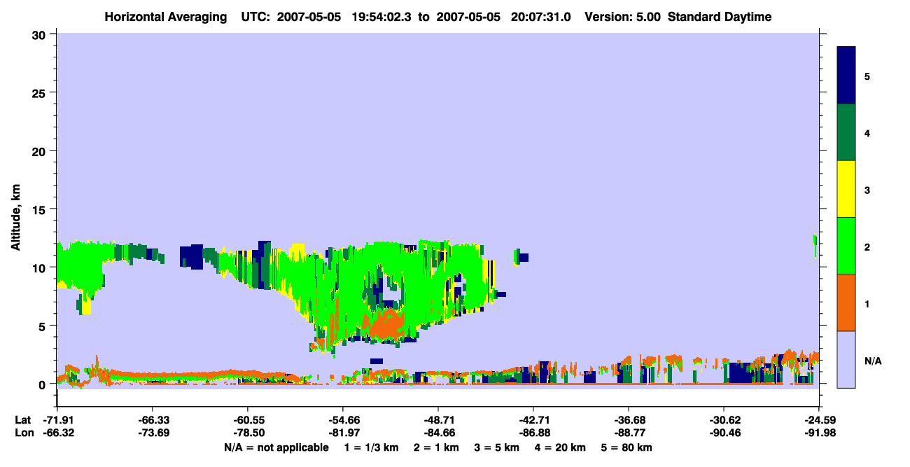
Task: Click the color bar label '4'
Action: (867, 132)
